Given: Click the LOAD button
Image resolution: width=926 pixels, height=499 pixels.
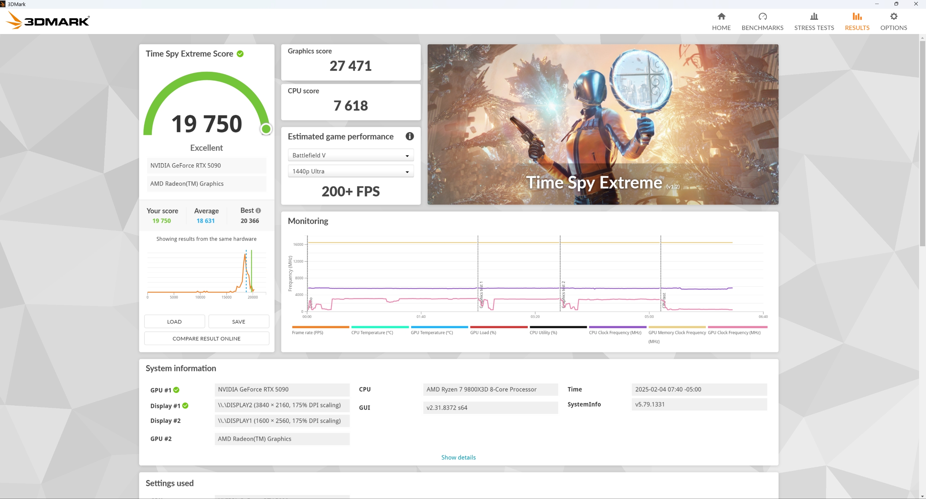Looking at the screenshot, I should click(x=174, y=322).
